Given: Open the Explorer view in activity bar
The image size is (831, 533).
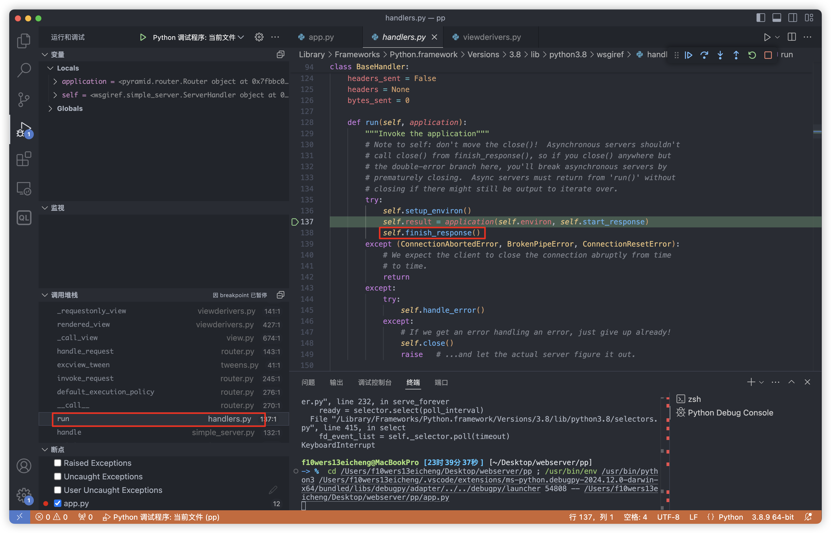Looking at the screenshot, I should click(x=24, y=40).
